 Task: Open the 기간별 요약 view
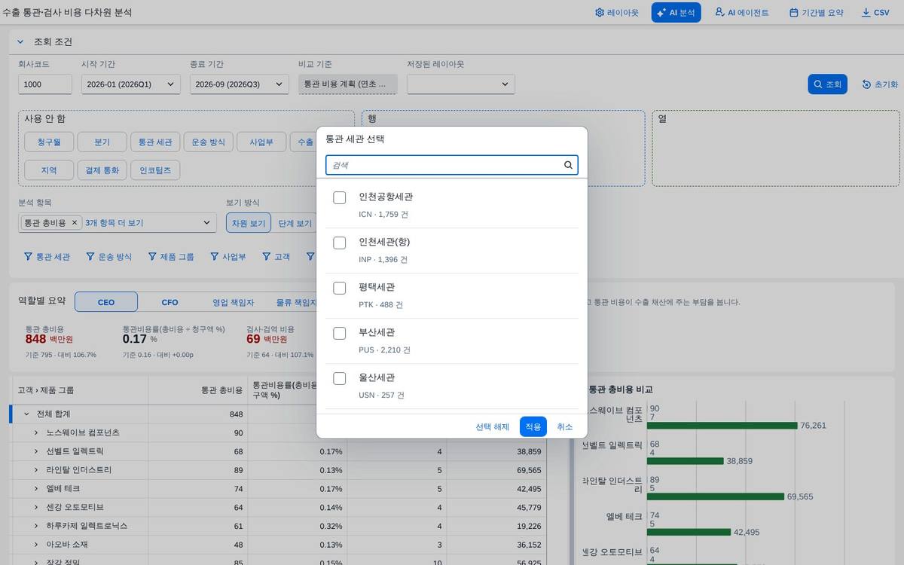(816, 13)
